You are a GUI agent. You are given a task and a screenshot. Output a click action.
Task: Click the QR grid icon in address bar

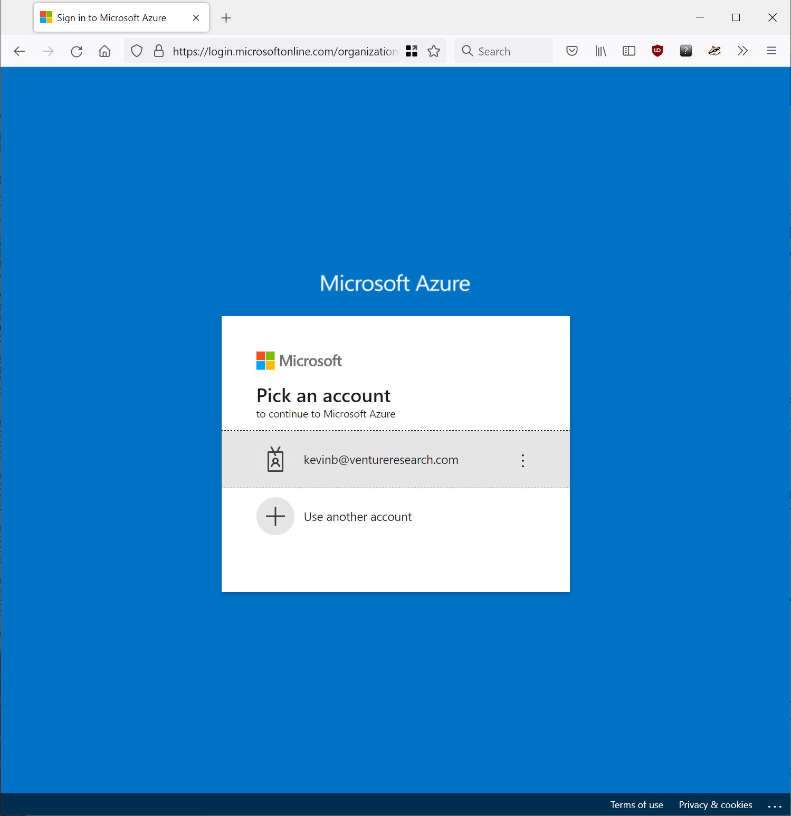click(x=412, y=51)
